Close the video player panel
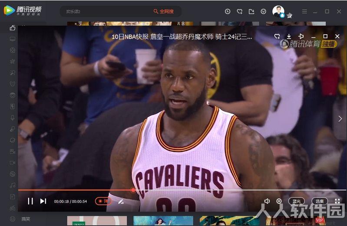Viewport: 347px width, 226px height. pos(337,36)
